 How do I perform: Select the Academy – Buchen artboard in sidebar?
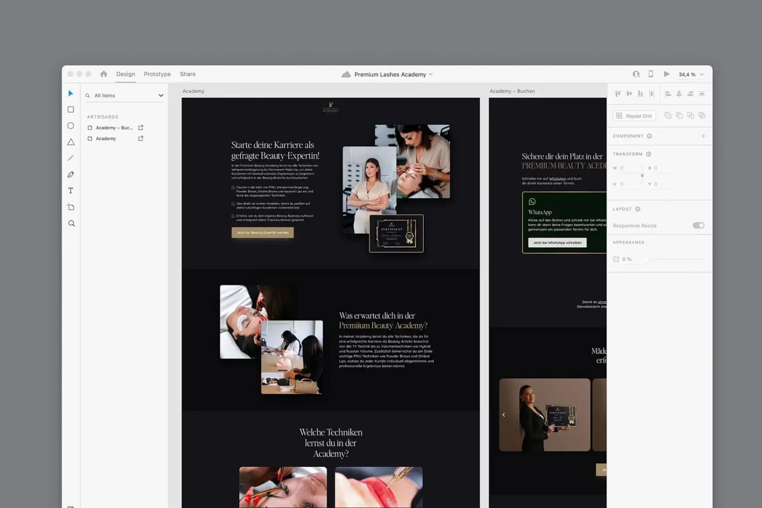point(114,128)
